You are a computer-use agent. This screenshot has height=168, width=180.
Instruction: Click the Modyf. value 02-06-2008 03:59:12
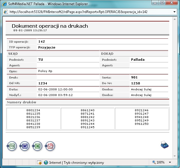tap(55, 95)
